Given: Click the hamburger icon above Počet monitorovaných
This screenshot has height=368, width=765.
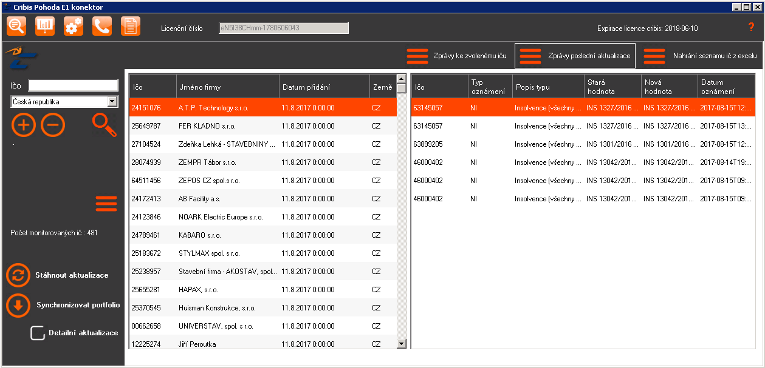Looking at the screenshot, I should 106,204.
